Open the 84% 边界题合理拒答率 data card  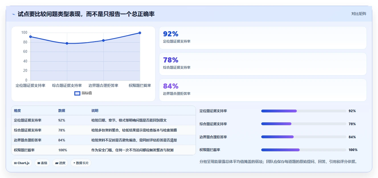click(x=263, y=90)
